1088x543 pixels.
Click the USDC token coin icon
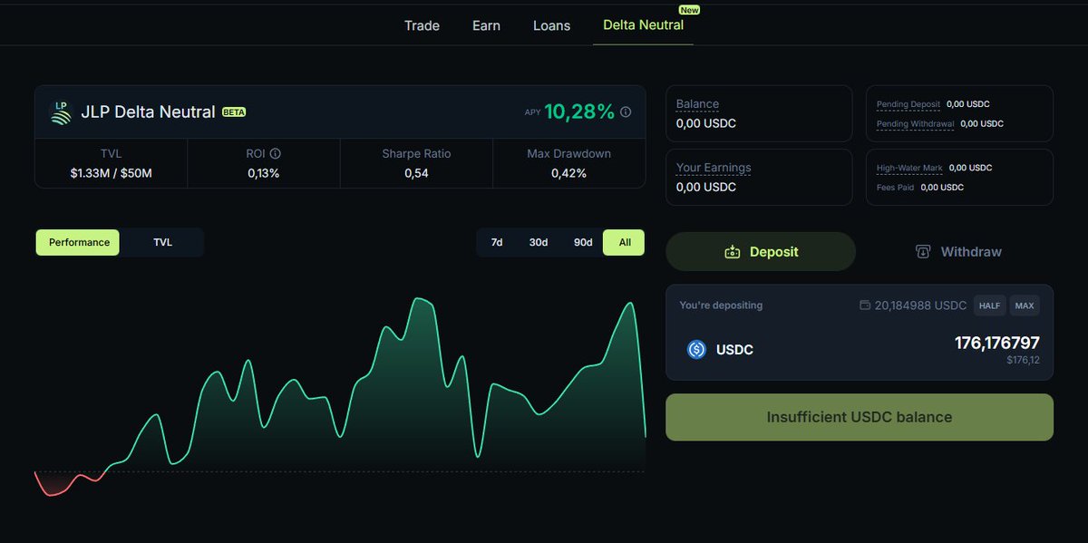[695, 349]
